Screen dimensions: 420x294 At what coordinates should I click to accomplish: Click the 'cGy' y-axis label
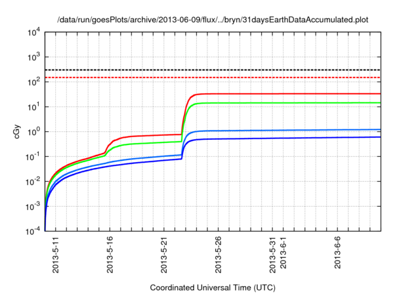[16, 131]
